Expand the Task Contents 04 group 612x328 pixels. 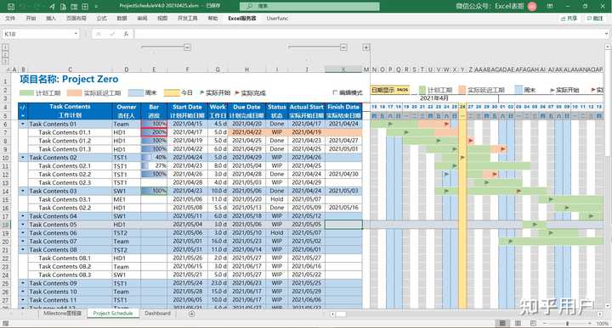23,216
